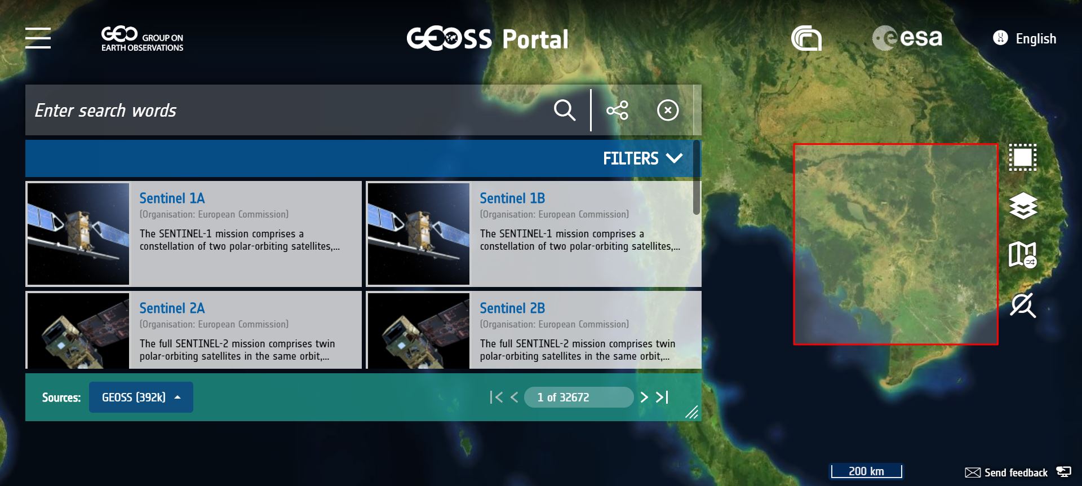The height and width of the screenshot is (486, 1082).
Task: Jump to the last results page
Action: (663, 397)
